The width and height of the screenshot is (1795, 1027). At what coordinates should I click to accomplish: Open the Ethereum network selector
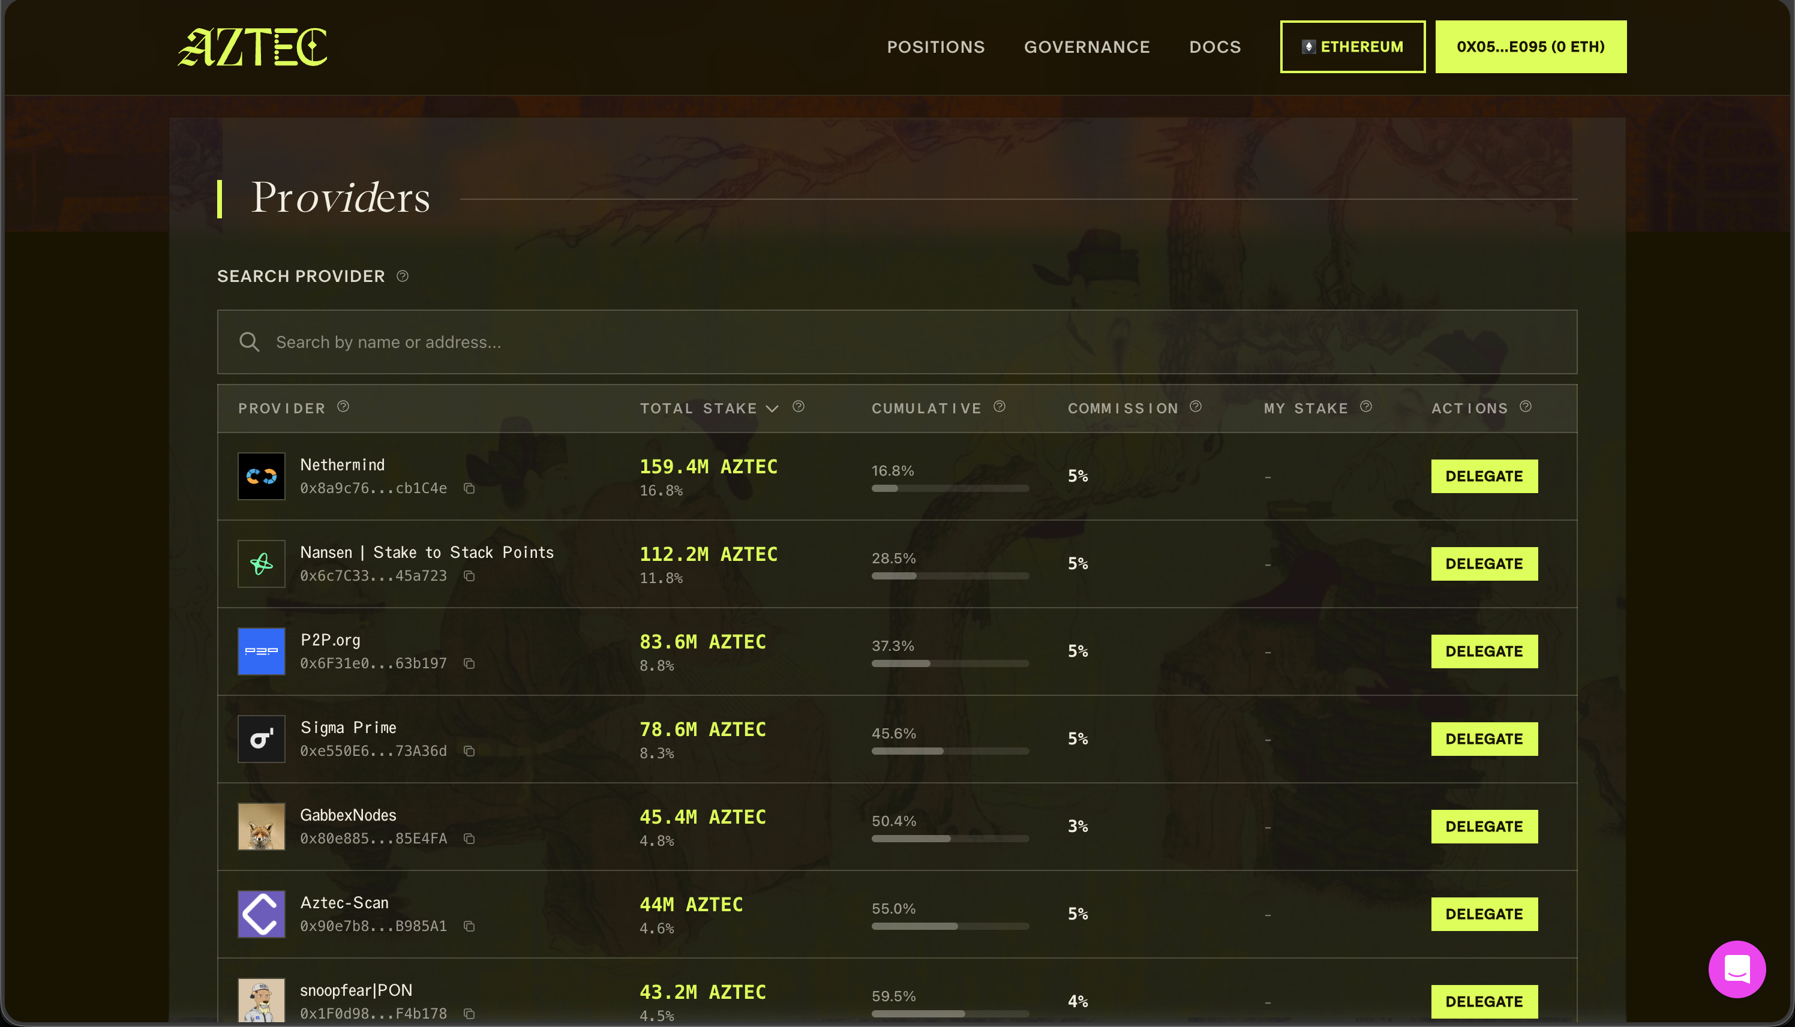pos(1352,47)
